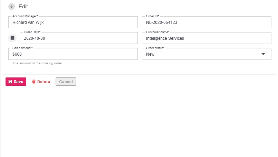278x157 pixels.
Task: Click the Sales amount helper text
Action: click(x=37, y=63)
